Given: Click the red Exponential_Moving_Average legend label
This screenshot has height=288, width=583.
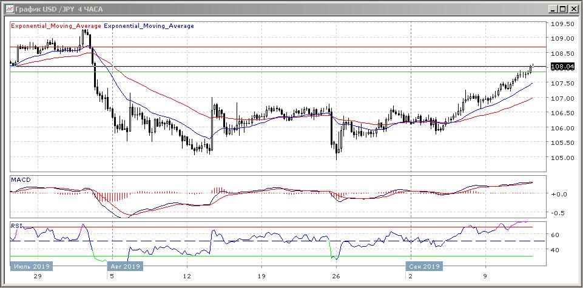Looking at the screenshot, I should click(x=56, y=26).
